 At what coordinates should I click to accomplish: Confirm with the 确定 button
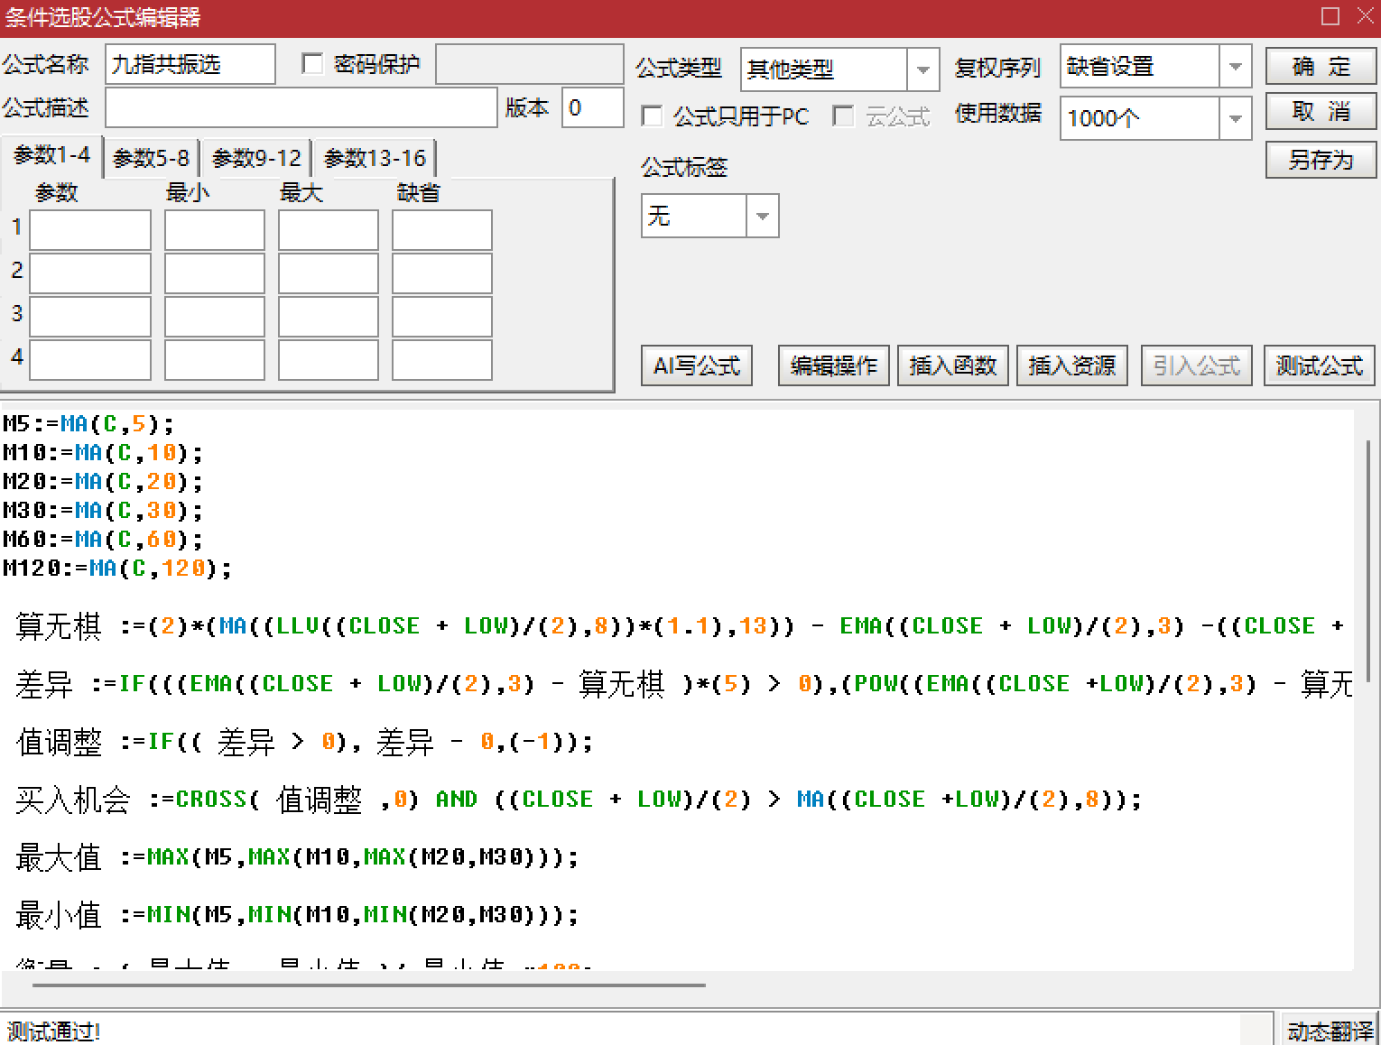pyautogui.click(x=1321, y=67)
